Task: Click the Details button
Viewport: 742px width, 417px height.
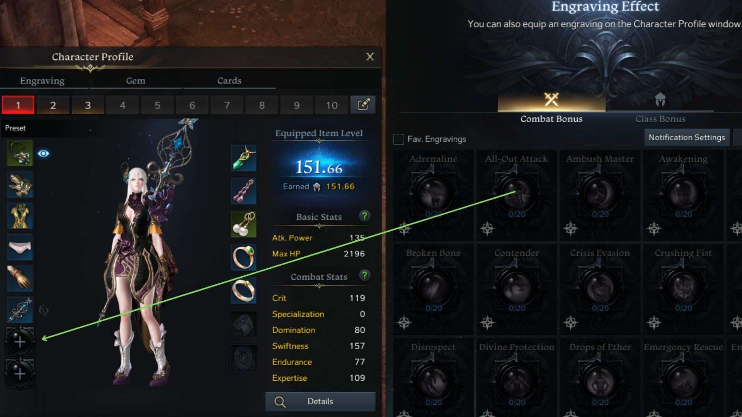Action: point(320,402)
